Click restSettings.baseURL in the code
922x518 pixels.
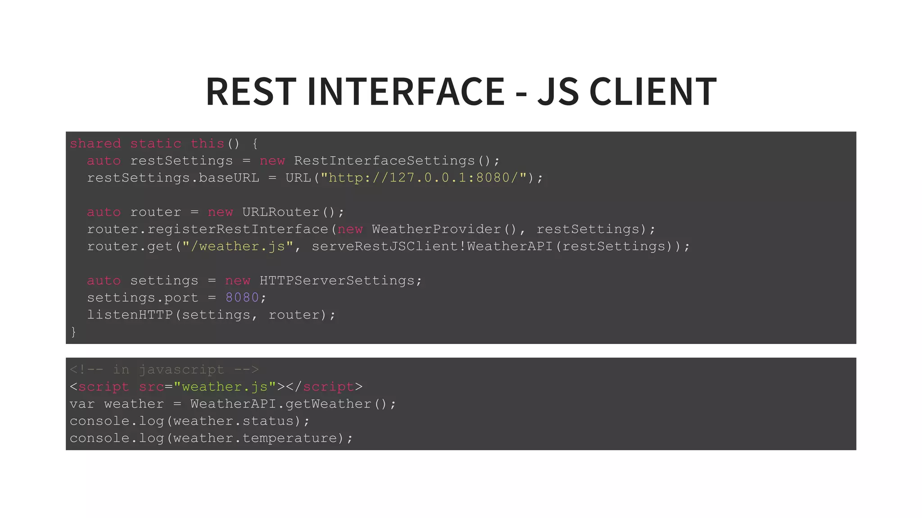pos(173,178)
